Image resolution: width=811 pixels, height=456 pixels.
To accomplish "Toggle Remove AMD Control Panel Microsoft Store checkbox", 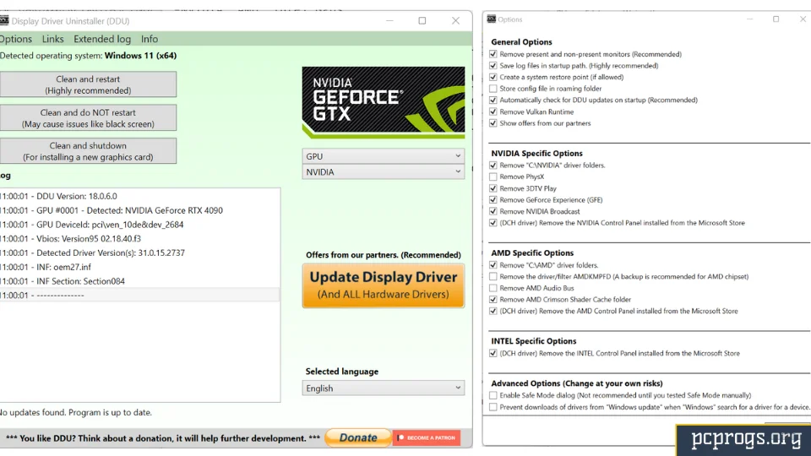I will [x=493, y=312].
